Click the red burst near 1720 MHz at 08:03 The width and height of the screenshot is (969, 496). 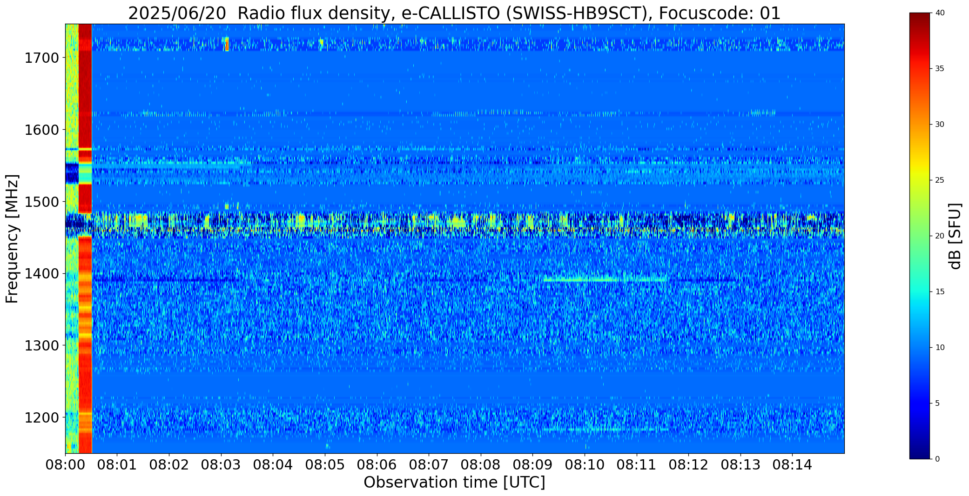pyautogui.click(x=227, y=44)
